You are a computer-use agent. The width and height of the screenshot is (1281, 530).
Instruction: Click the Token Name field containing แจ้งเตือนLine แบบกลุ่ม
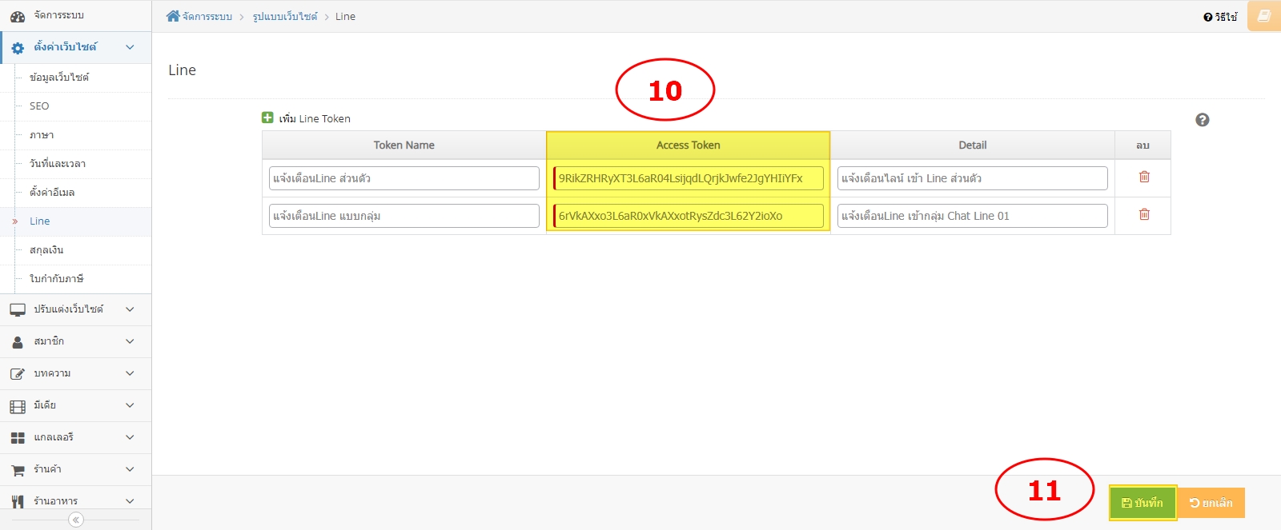pyautogui.click(x=404, y=216)
